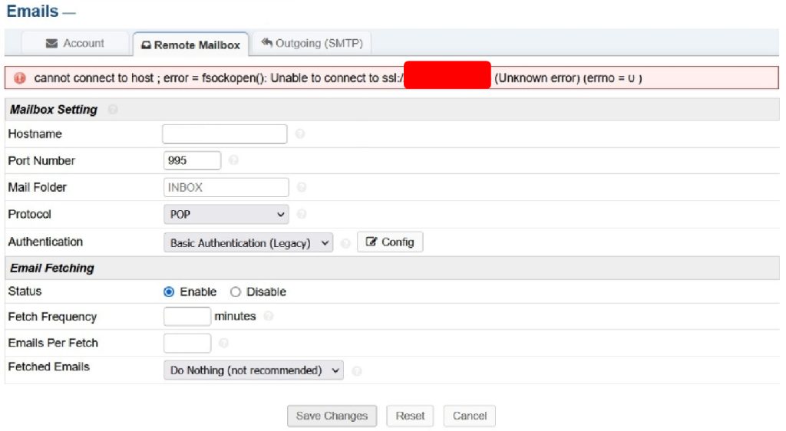This screenshot has width=786, height=431.
Task: Click the help icon next to Emails Per Fetch
Action: (223, 343)
